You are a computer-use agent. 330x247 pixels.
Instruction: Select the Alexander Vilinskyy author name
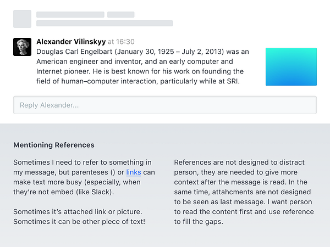point(71,41)
